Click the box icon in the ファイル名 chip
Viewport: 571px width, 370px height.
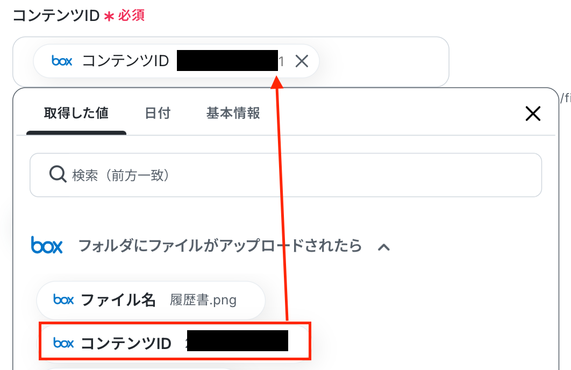point(63,300)
